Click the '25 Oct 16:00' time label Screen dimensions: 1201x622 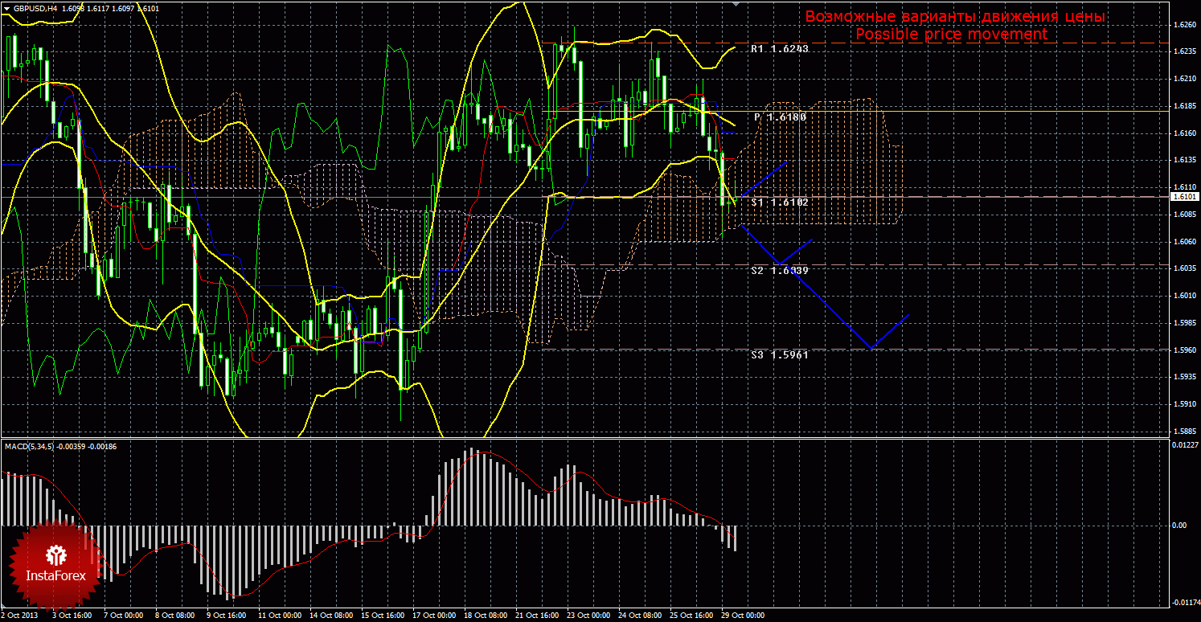(691, 616)
